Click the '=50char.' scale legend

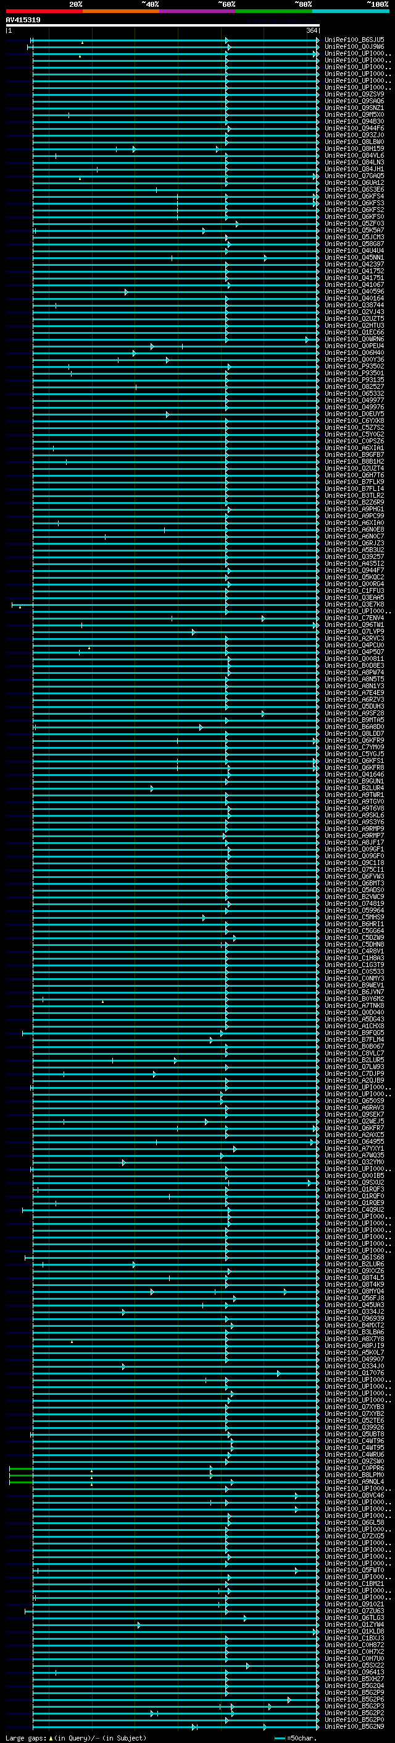[x=302, y=1738]
